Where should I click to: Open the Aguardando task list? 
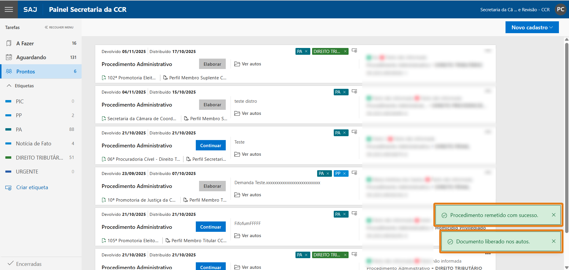coord(31,57)
